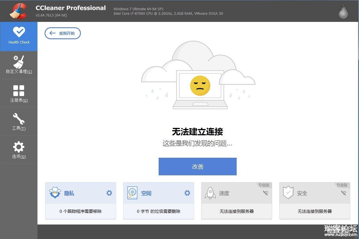Click 专业版 badge on 安全 card
The image size is (359, 239).
[342, 185]
